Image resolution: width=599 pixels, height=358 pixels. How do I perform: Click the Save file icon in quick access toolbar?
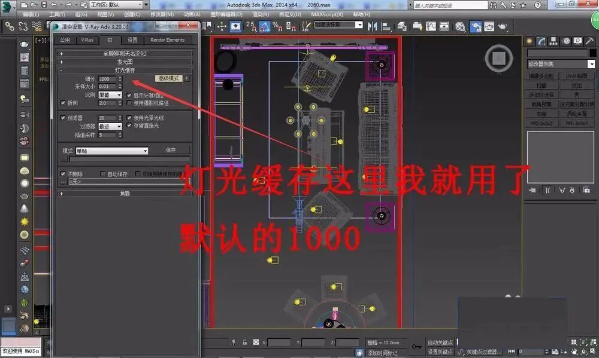pos(44,5)
